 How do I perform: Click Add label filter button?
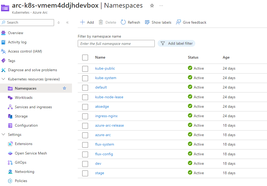point(176,43)
